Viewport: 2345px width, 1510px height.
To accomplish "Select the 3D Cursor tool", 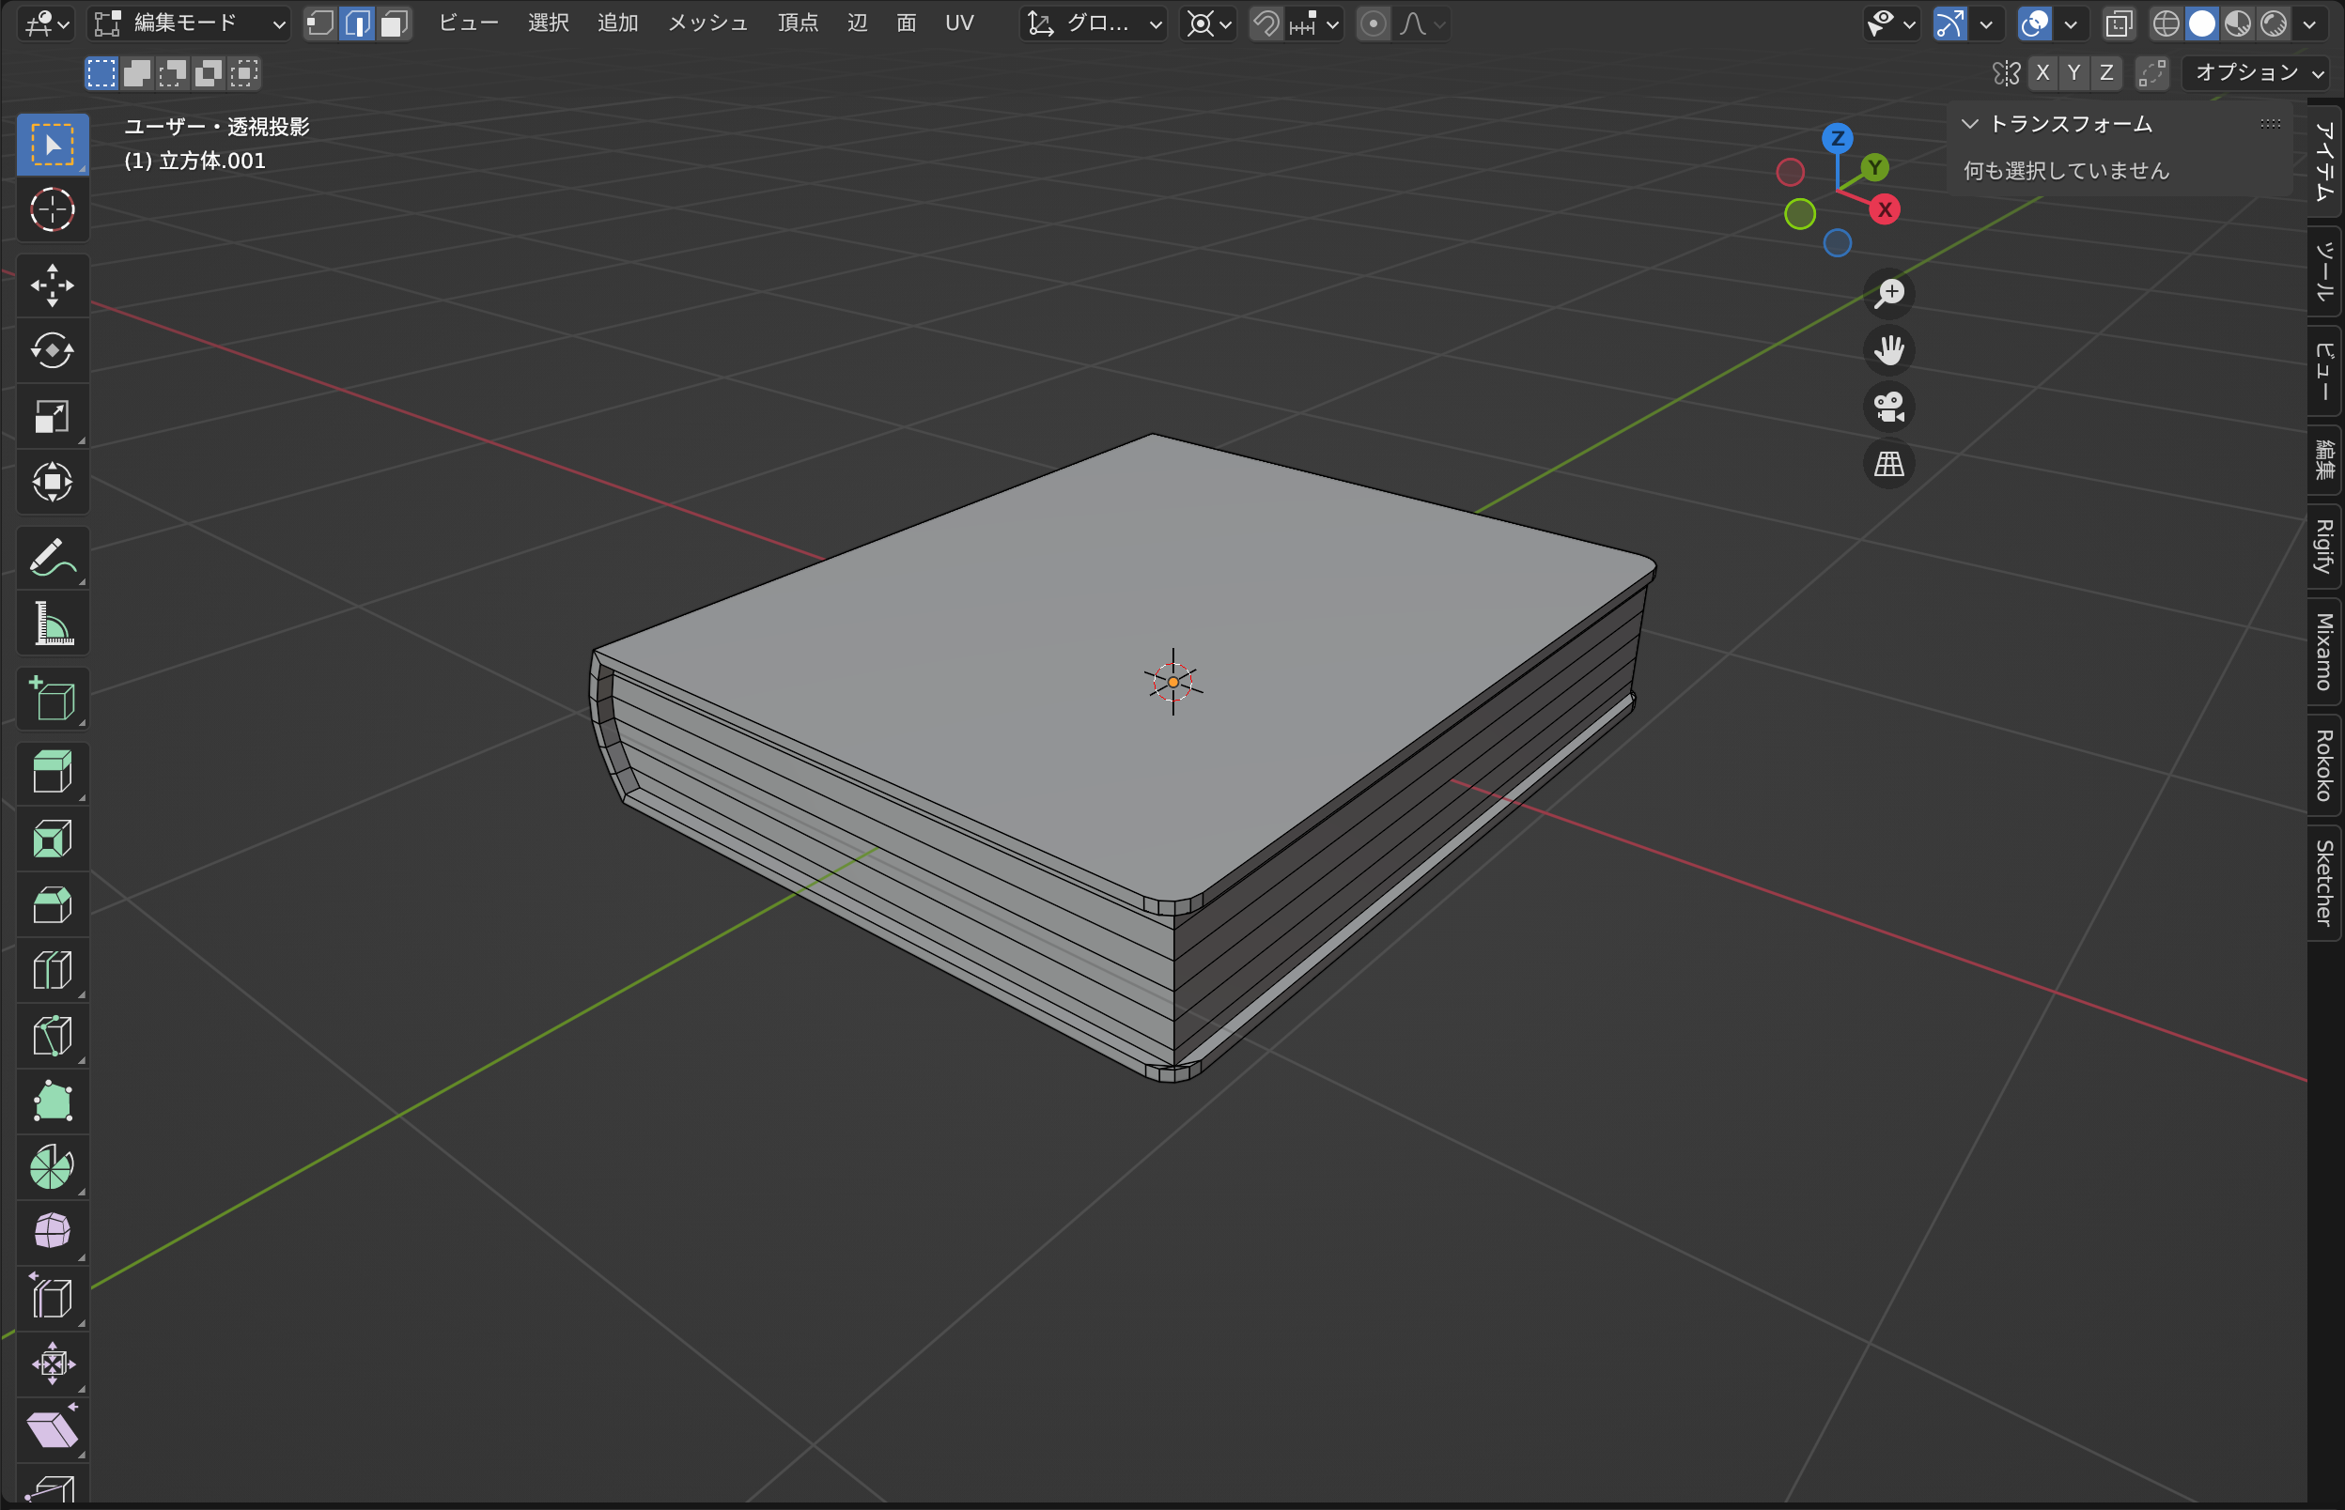I will tap(53, 209).
